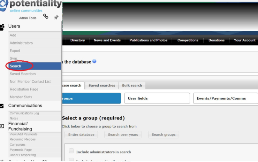Switch to the Saved searches tab

click(102, 86)
